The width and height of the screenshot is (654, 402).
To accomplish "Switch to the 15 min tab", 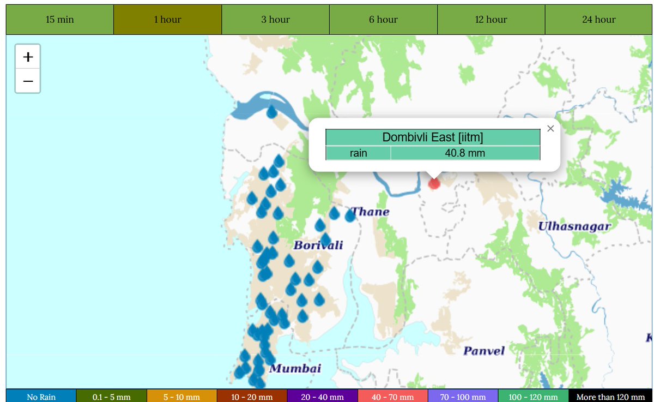I will [60, 20].
